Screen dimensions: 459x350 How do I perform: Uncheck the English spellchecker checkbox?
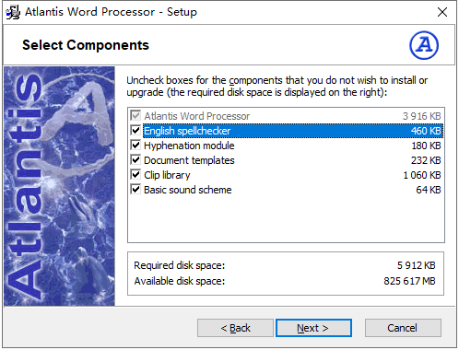[135, 131]
